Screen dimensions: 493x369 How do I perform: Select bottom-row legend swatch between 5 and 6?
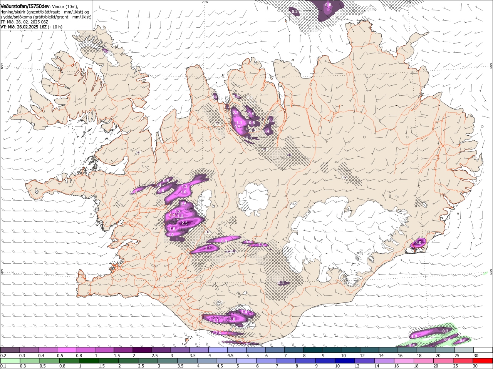point(246,361)
